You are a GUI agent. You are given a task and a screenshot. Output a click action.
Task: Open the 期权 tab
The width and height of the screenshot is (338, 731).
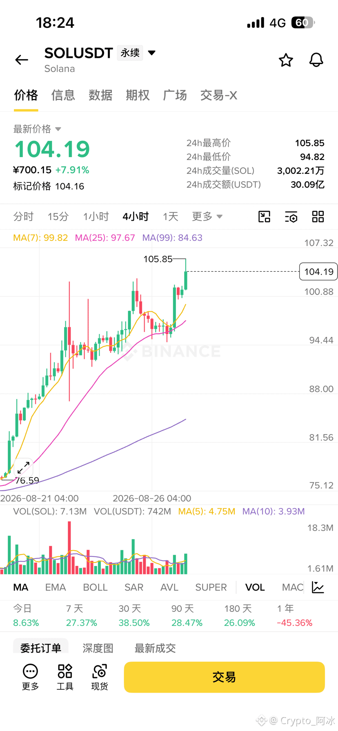click(138, 95)
